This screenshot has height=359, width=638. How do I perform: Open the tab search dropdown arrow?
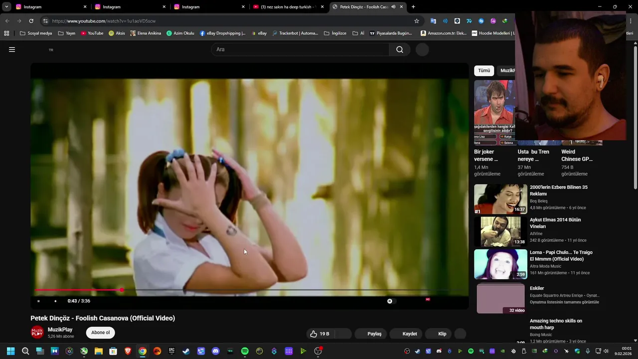pyautogui.click(x=6, y=7)
